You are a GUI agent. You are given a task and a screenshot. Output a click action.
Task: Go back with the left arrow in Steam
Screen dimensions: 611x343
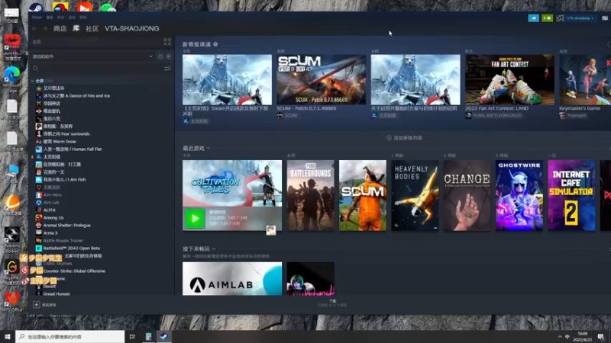pos(35,29)
